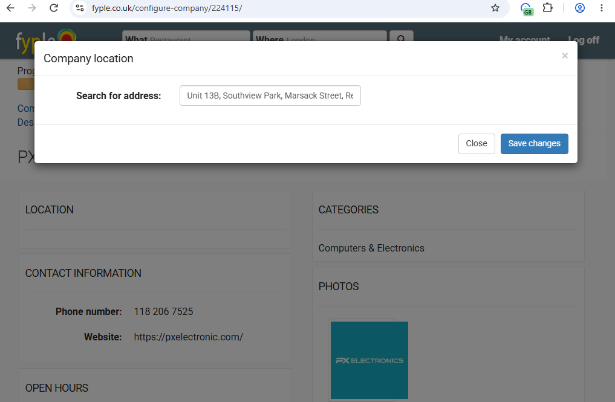Close Company location dialog with X
615x402 pixels.
[x=565, y=56]
